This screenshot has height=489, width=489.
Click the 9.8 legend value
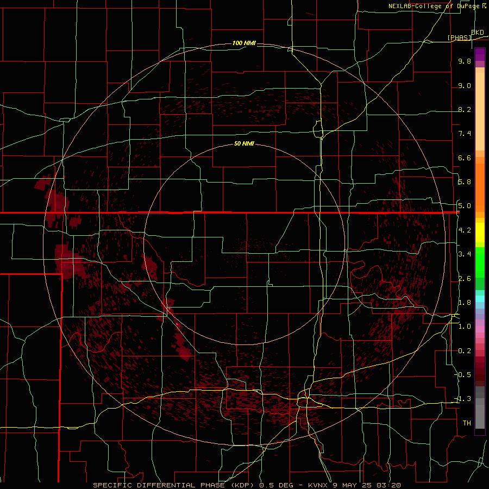click(x=465, y=61)
